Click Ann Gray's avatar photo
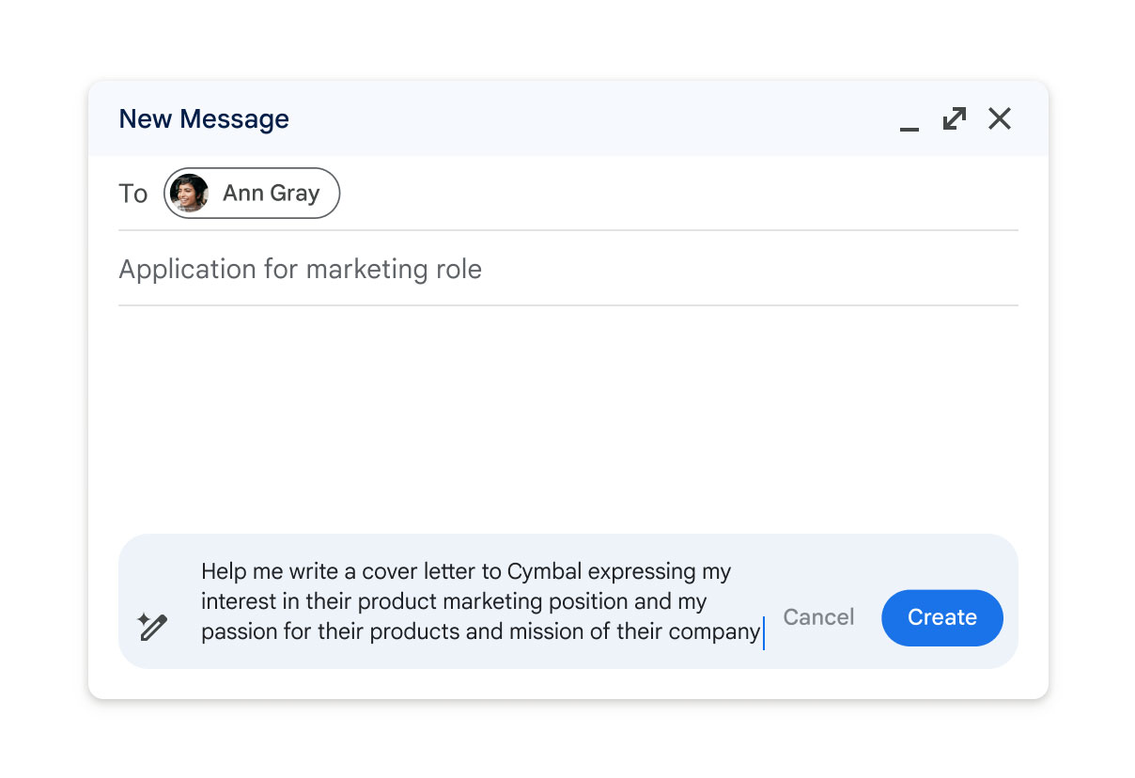 click(x=189, y=194)
